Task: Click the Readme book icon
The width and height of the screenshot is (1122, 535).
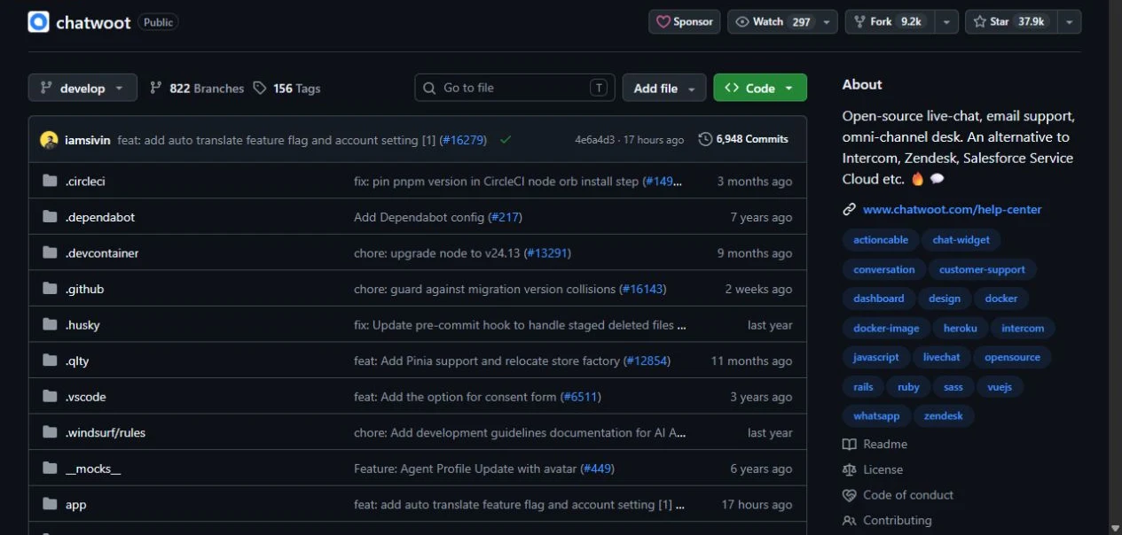Action: (x=850, y=444)
